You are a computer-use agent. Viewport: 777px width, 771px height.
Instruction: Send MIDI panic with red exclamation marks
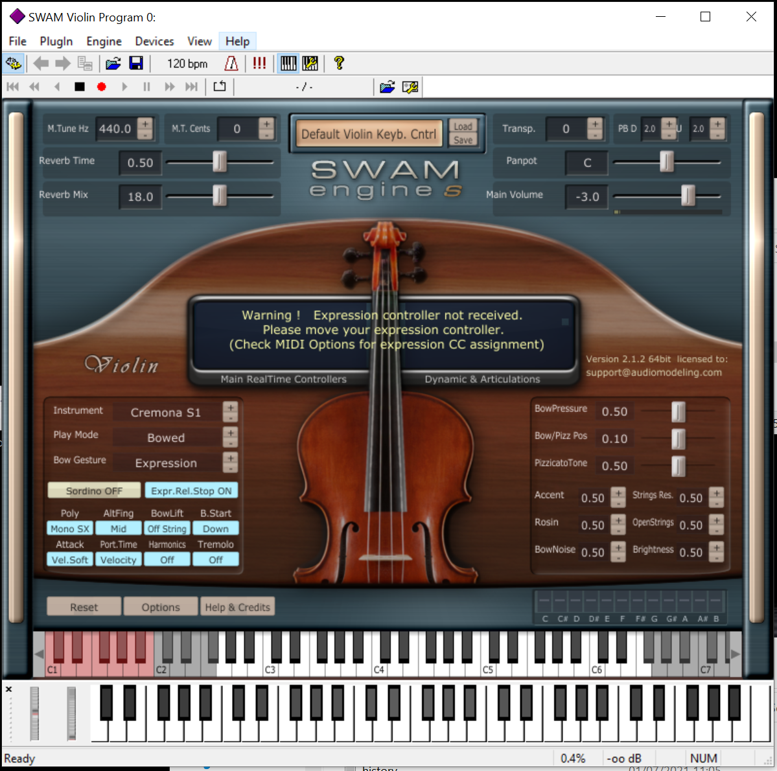coord(259,63)
